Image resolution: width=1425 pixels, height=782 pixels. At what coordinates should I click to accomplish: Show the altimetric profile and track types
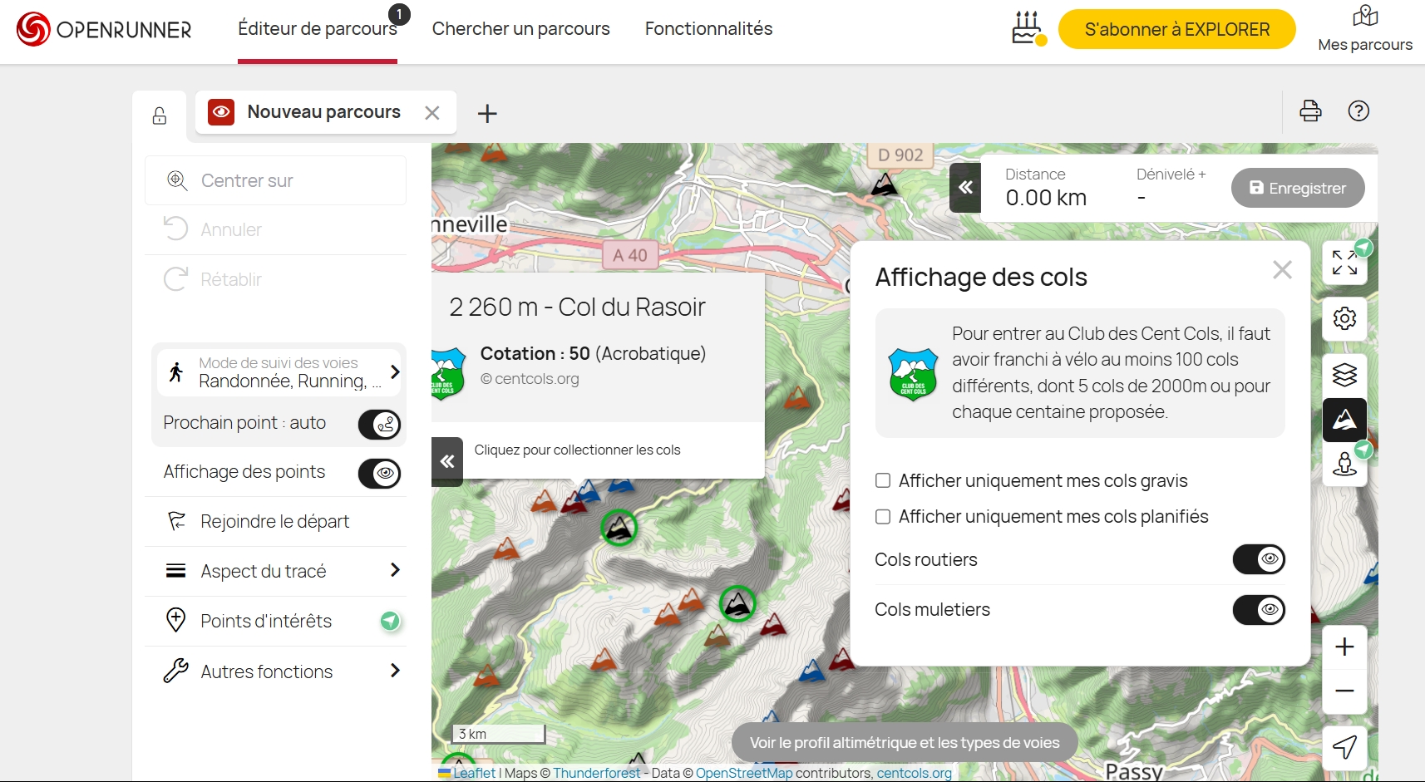(x=905, y=743)
